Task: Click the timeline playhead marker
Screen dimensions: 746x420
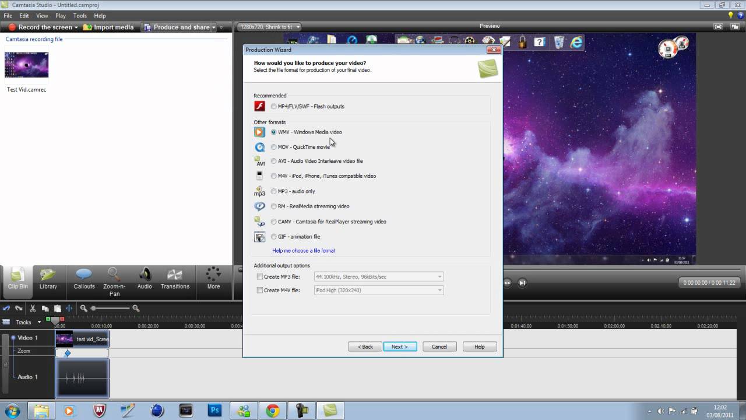Action: pyautogui.click(x=56, y=320)
